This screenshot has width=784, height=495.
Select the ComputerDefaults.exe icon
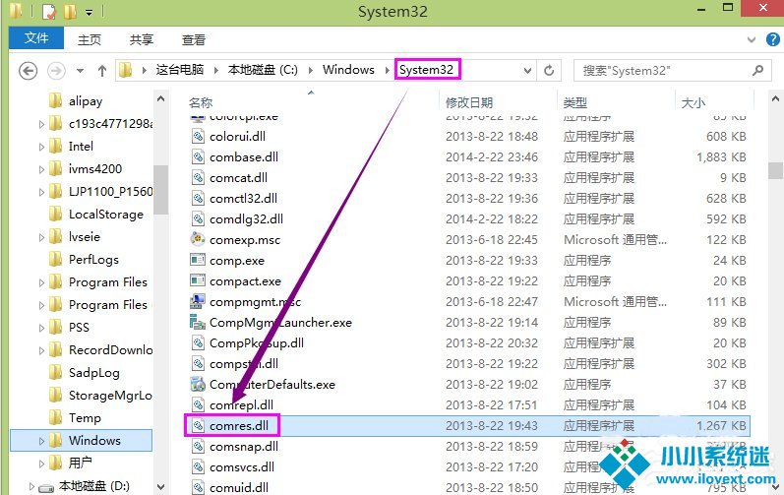pos(198,384)
